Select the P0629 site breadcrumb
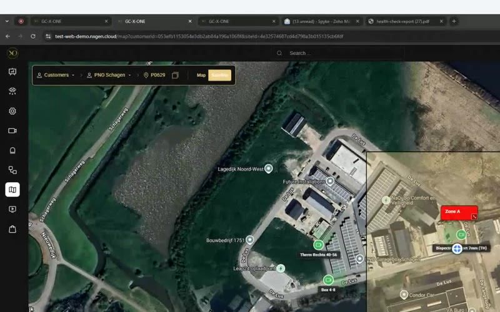Screen dimensions: 500x312 point(154,75)
